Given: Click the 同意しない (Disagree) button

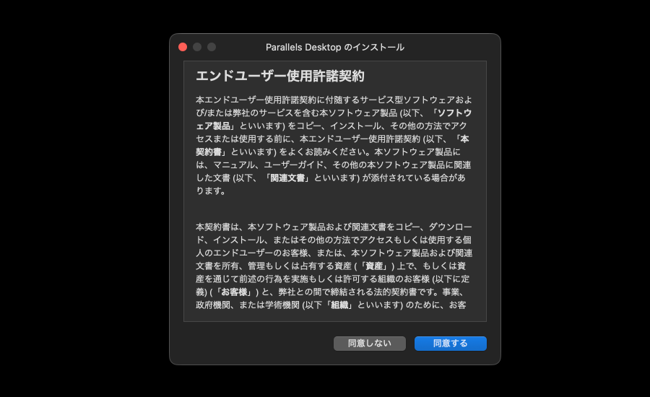Looking at the screenshot, I should coord(369,343).
